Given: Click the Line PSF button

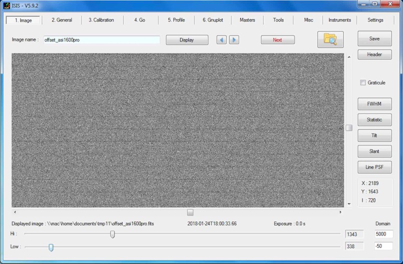Looking at the screenshot, I should (x=375, y=167).
